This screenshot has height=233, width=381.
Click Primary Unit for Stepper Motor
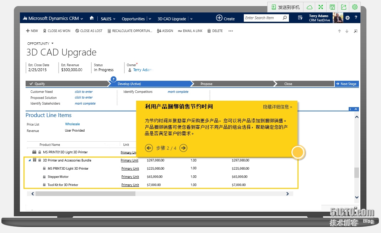[130, 176]
